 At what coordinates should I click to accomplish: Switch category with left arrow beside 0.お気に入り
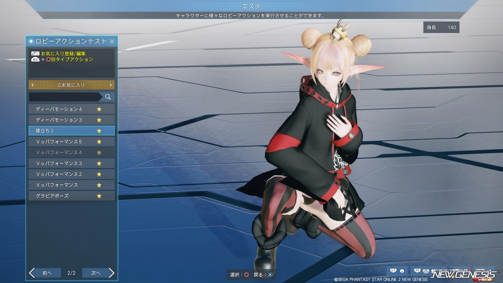click(x=33, y=85)
